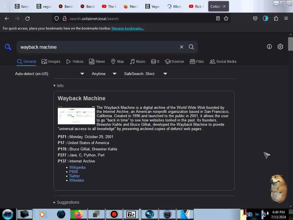293x220 pixels.
Task: Click the address bar URL
Action: coord(94,19)
